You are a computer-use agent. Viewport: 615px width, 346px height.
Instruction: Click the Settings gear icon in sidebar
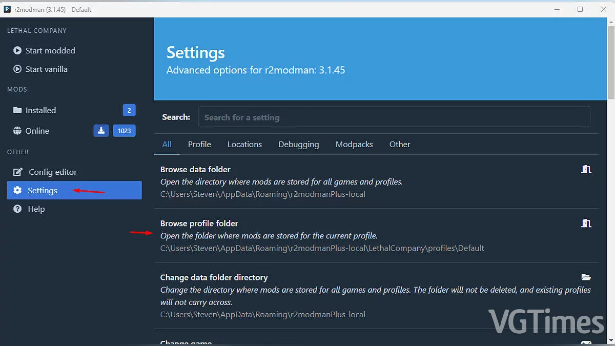click(x=17, y=191)
